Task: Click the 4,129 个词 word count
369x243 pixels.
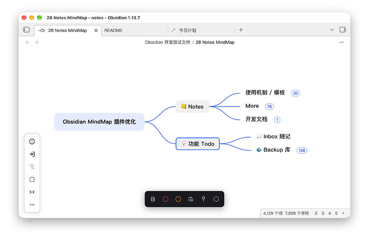Action: (x=273, y=214)
